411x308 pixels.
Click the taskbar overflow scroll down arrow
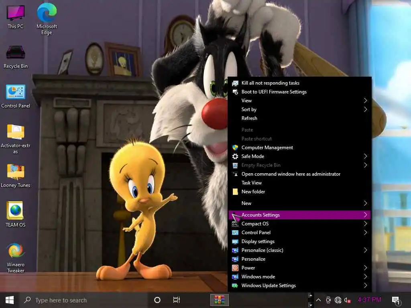(x=310, y=305)
